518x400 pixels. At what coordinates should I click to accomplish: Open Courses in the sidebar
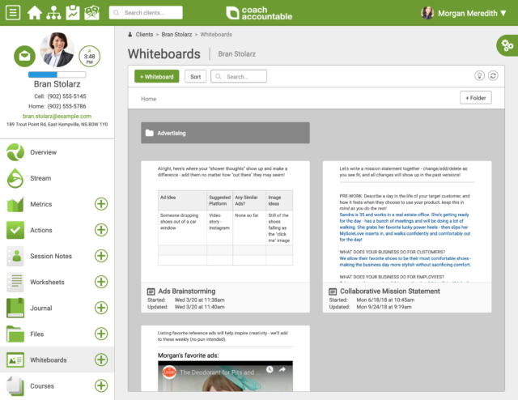pyautogui.click(x=42, y=385)
